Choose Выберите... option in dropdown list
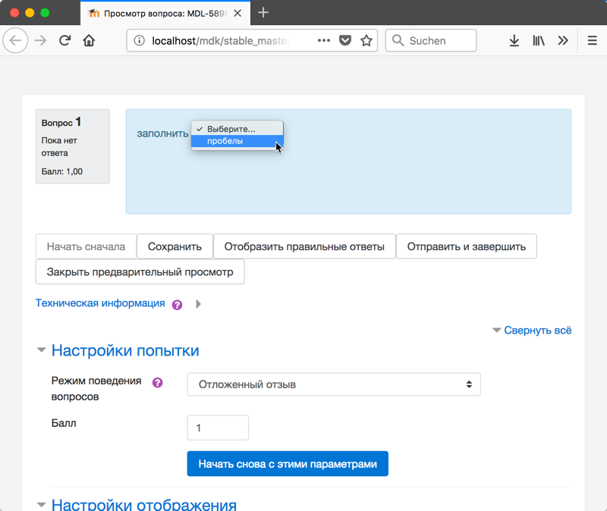 (237, 129)
